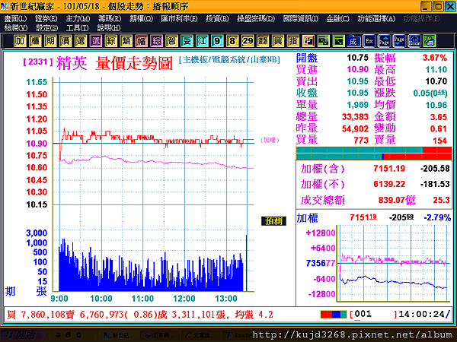The height and width of the screenshot is (342, 457).
Task: Click the red-blue-teal color legend swatch
Action: 334,315
